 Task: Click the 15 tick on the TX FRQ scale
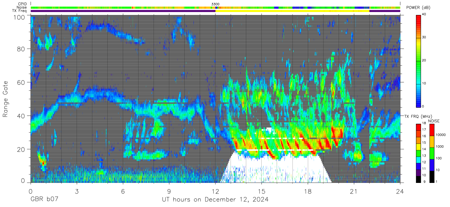click(424, 143)
